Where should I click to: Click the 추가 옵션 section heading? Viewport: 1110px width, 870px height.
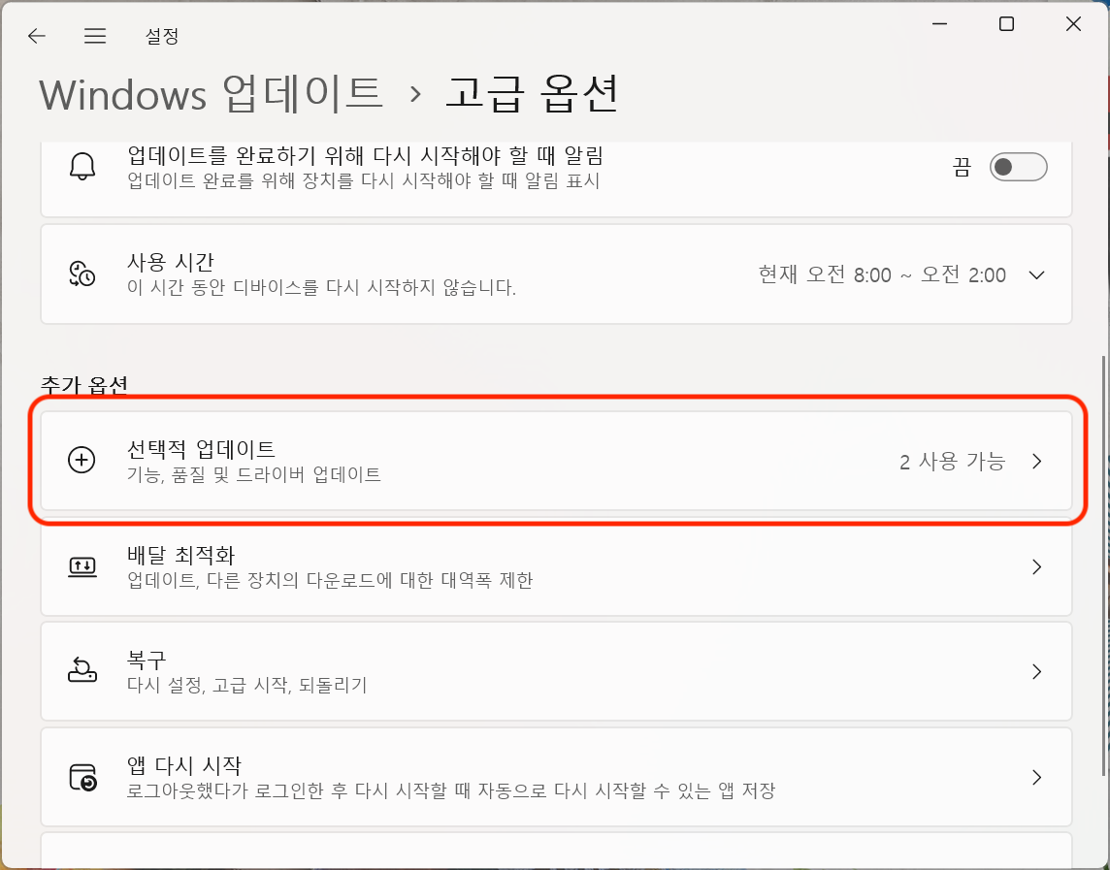(84, 384)
